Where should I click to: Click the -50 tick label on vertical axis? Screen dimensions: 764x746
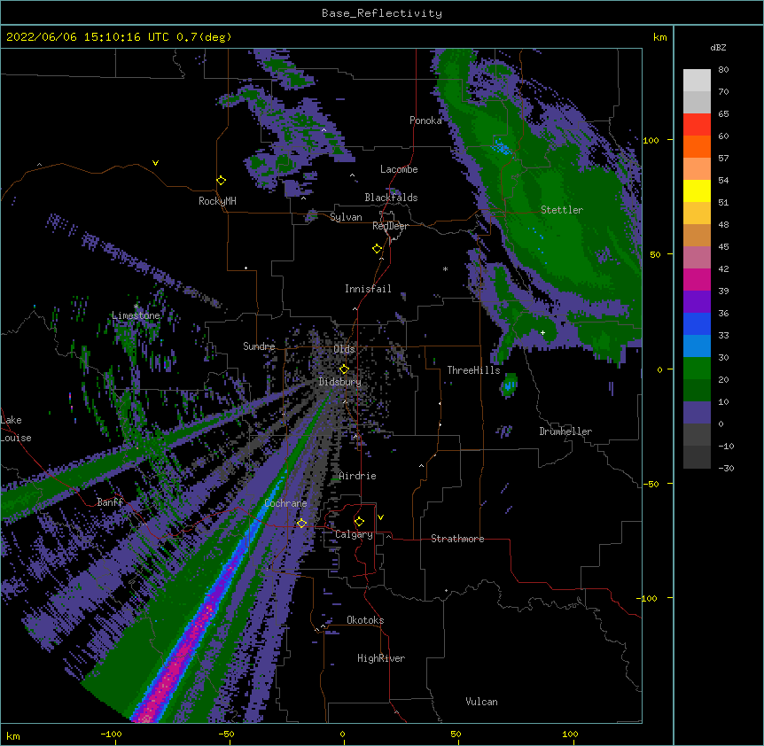tap(651, 484)
